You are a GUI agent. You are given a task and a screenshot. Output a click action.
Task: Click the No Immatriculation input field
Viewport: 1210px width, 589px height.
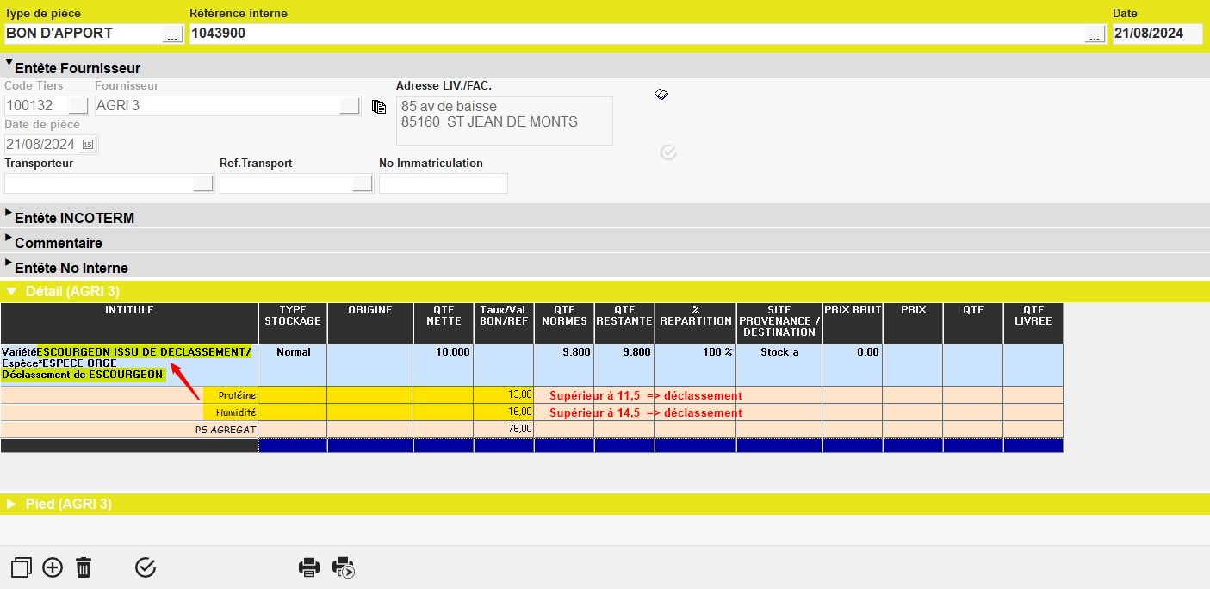click(443, 183)
